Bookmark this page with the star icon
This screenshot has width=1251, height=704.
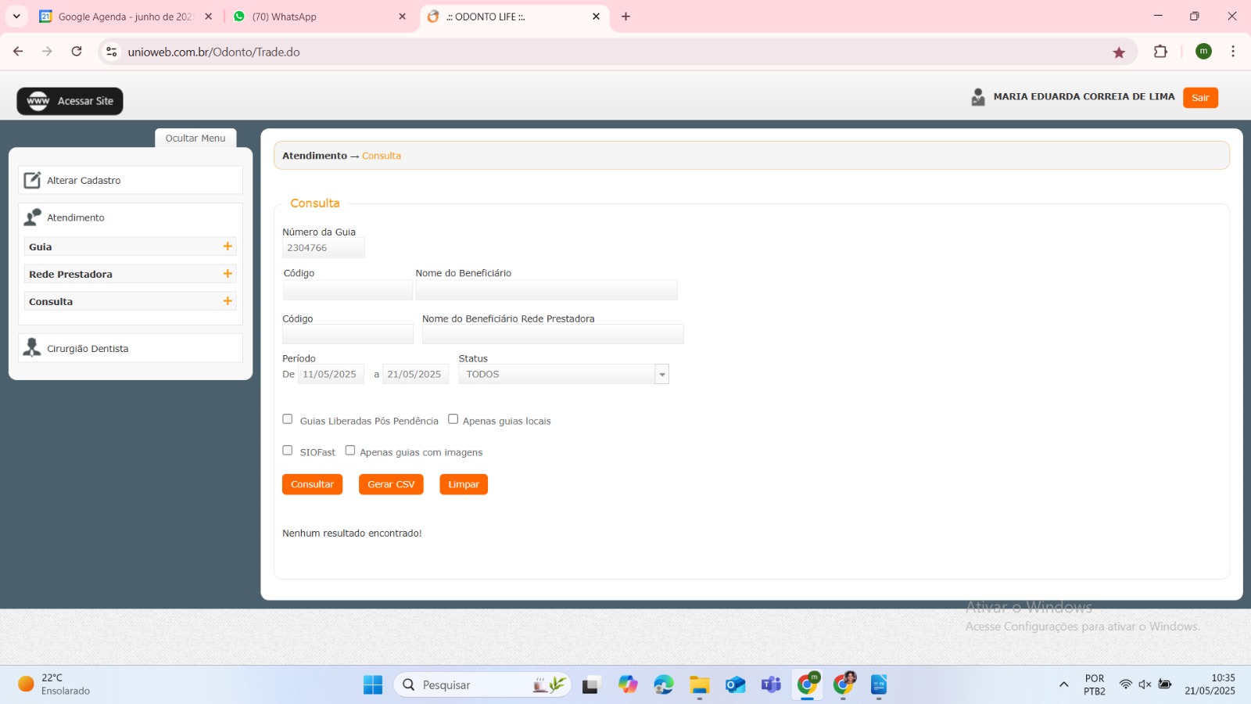click(1119, 52)
